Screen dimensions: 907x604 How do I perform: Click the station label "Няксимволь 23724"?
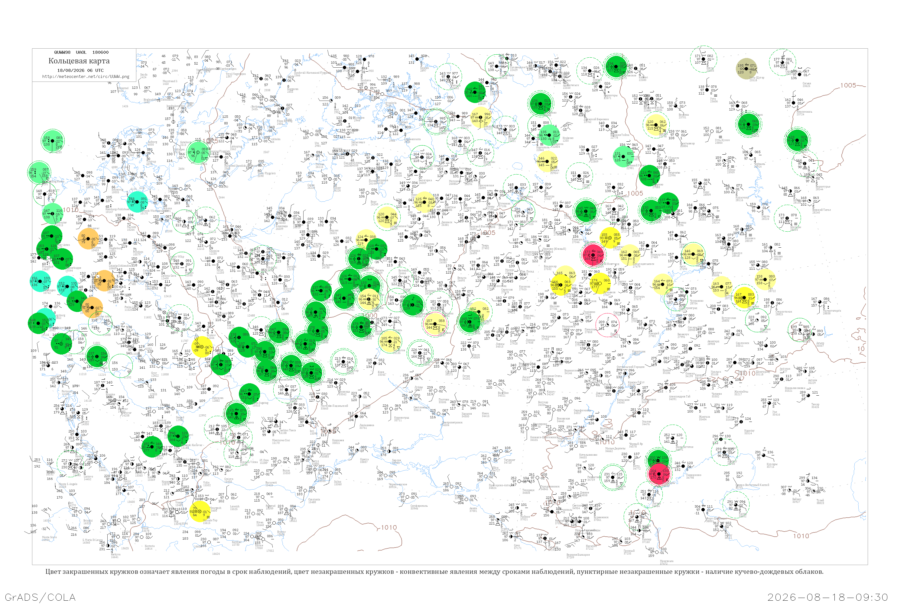pyautogui.click(x=804, y=113)
